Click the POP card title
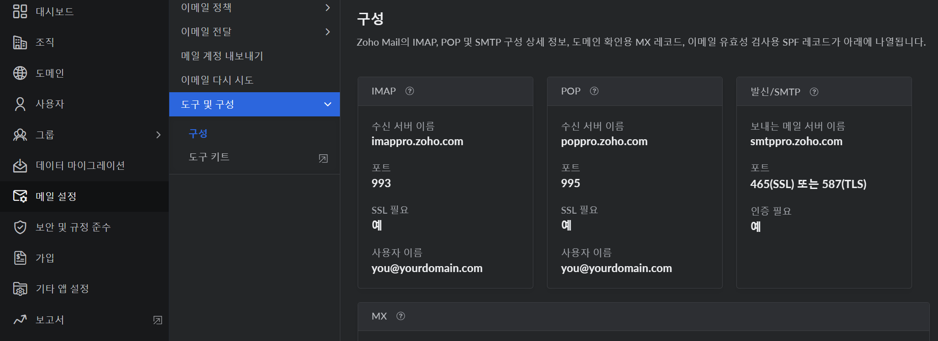The image size is (938, 341). point(571,91)
